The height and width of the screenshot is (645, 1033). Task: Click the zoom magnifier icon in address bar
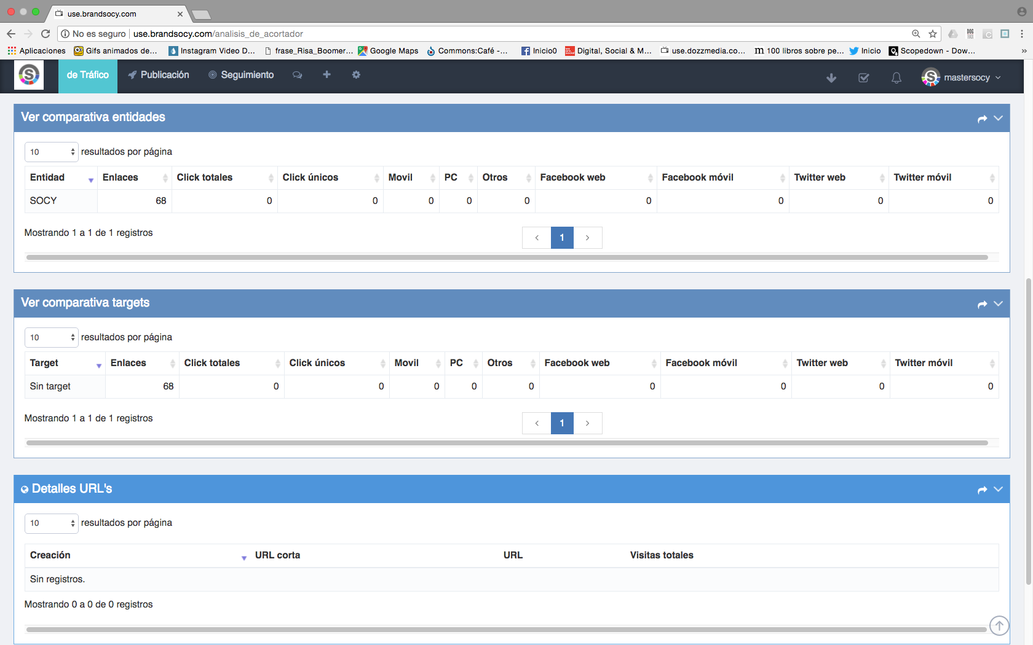916,34
